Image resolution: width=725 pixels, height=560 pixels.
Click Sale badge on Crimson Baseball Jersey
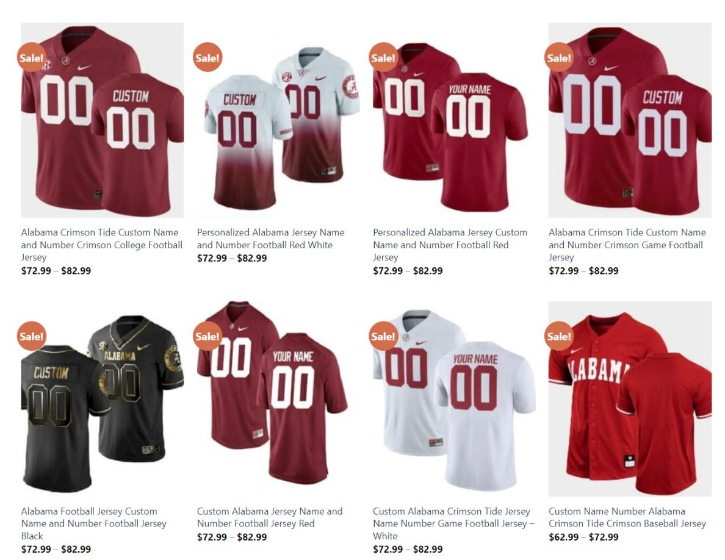coord(559,336)
